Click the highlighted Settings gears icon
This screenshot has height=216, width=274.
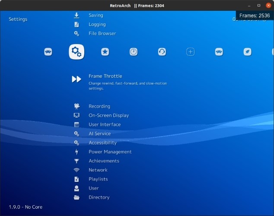click(x=76, y=52)
